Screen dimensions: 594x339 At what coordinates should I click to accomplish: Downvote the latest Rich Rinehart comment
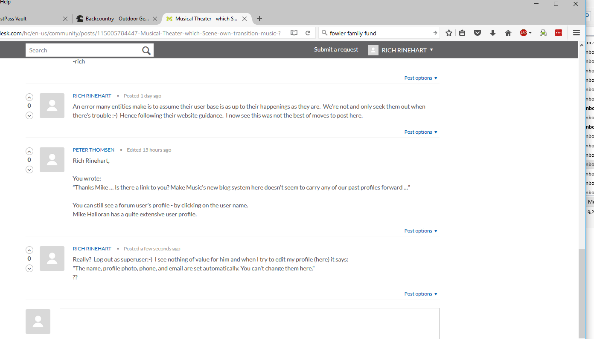[x=29, y=268]
